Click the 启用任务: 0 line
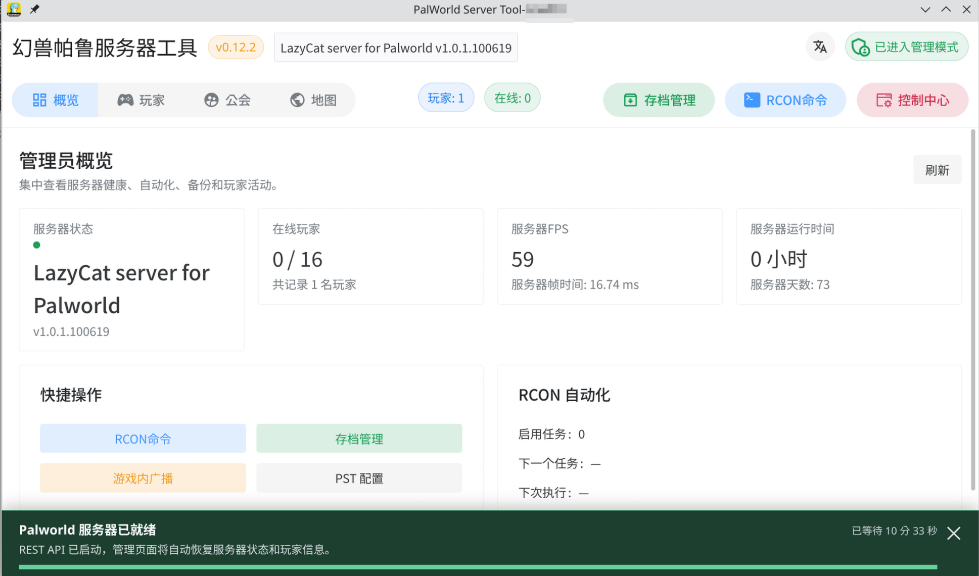This screenshot has width=979, height=576. point(551,434)
